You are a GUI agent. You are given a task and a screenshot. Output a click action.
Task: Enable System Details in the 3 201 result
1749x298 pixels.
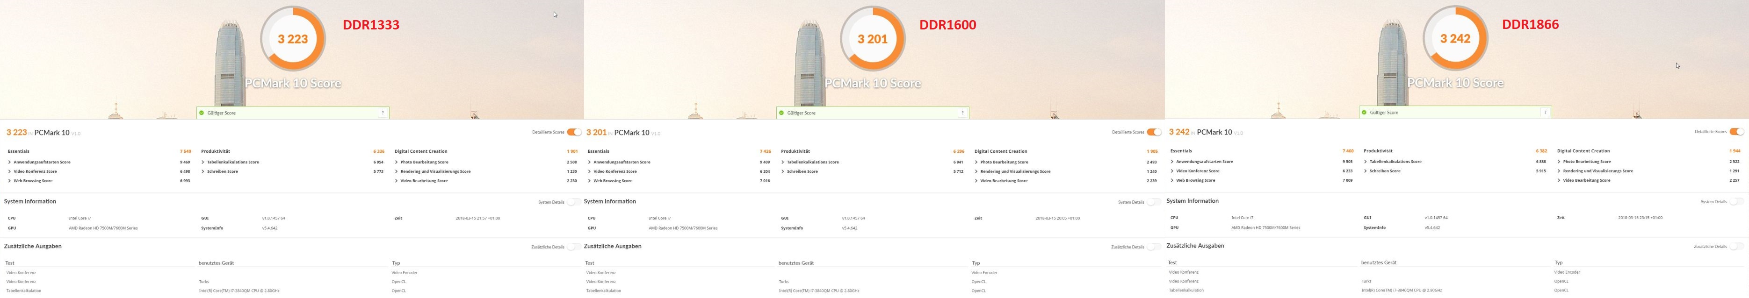pos(1154,202)
